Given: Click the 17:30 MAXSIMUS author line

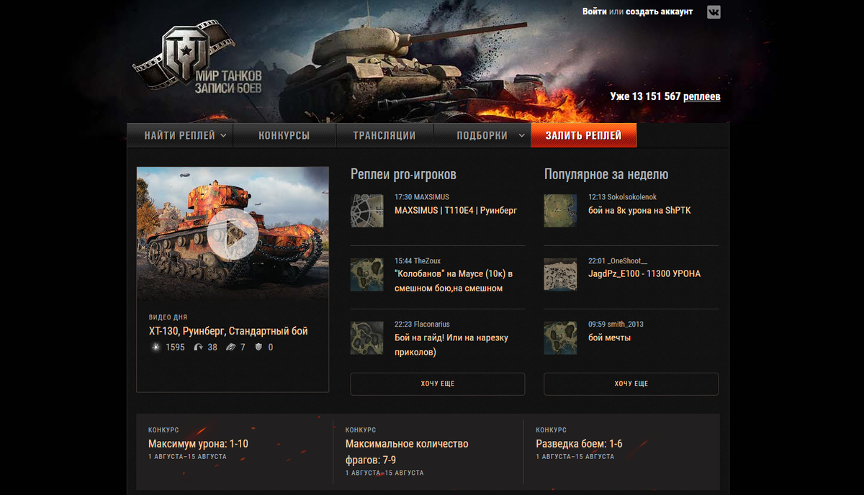Looking at the screenshot, I should point(422,196).
